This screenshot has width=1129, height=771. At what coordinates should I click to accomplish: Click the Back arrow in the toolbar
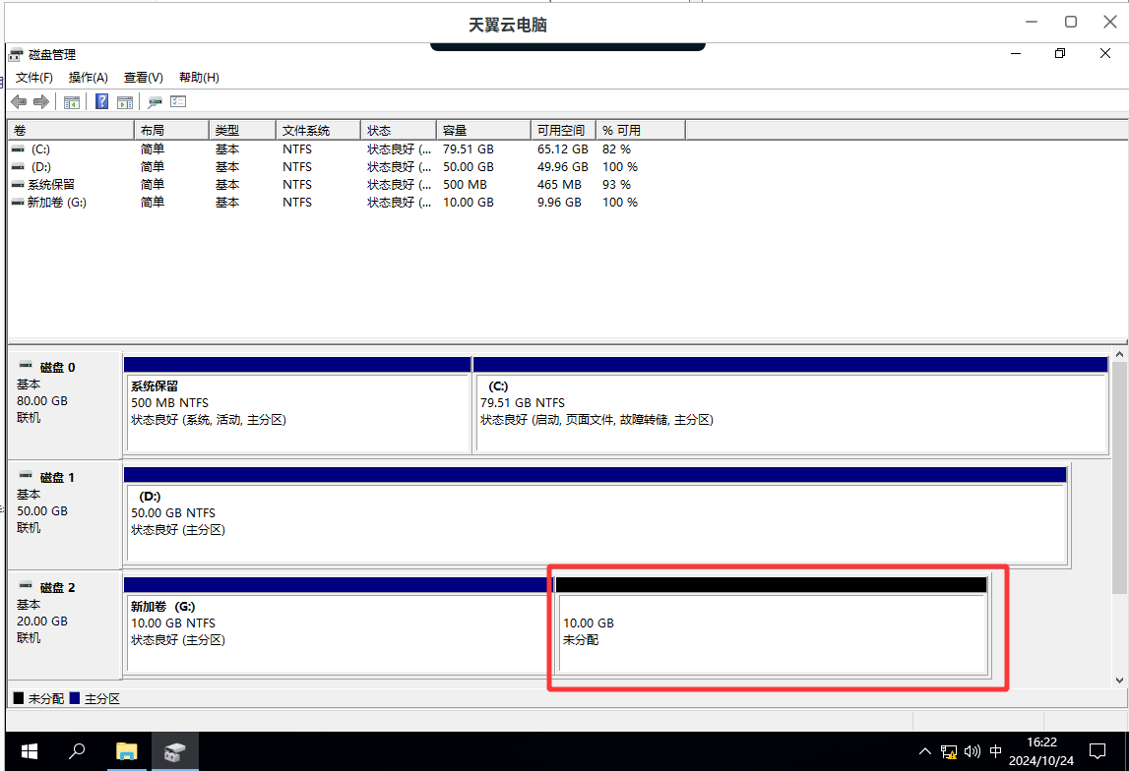tap(19, 102)
